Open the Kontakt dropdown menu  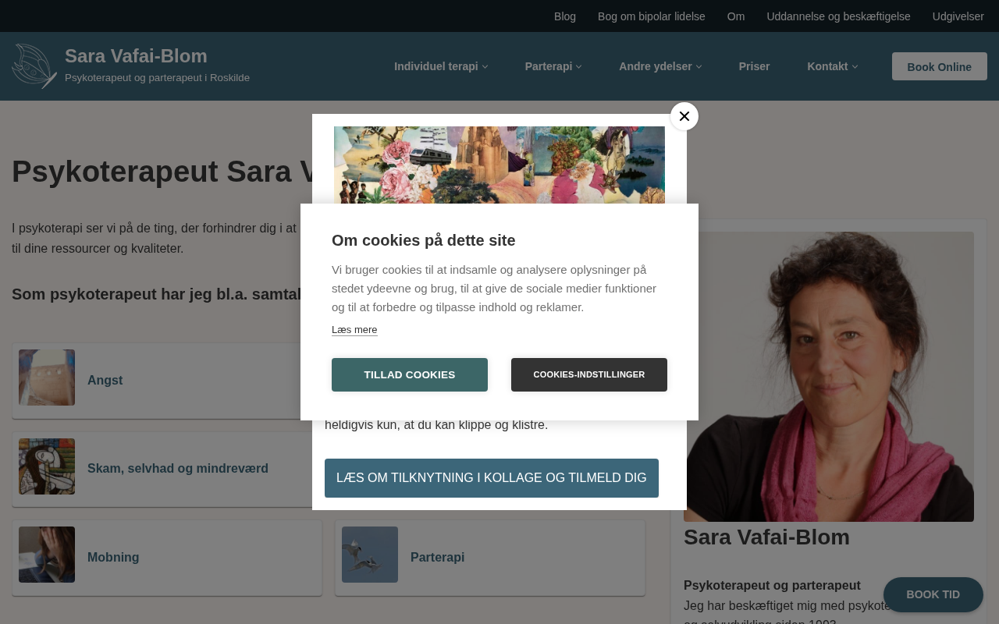pos(832,66)
